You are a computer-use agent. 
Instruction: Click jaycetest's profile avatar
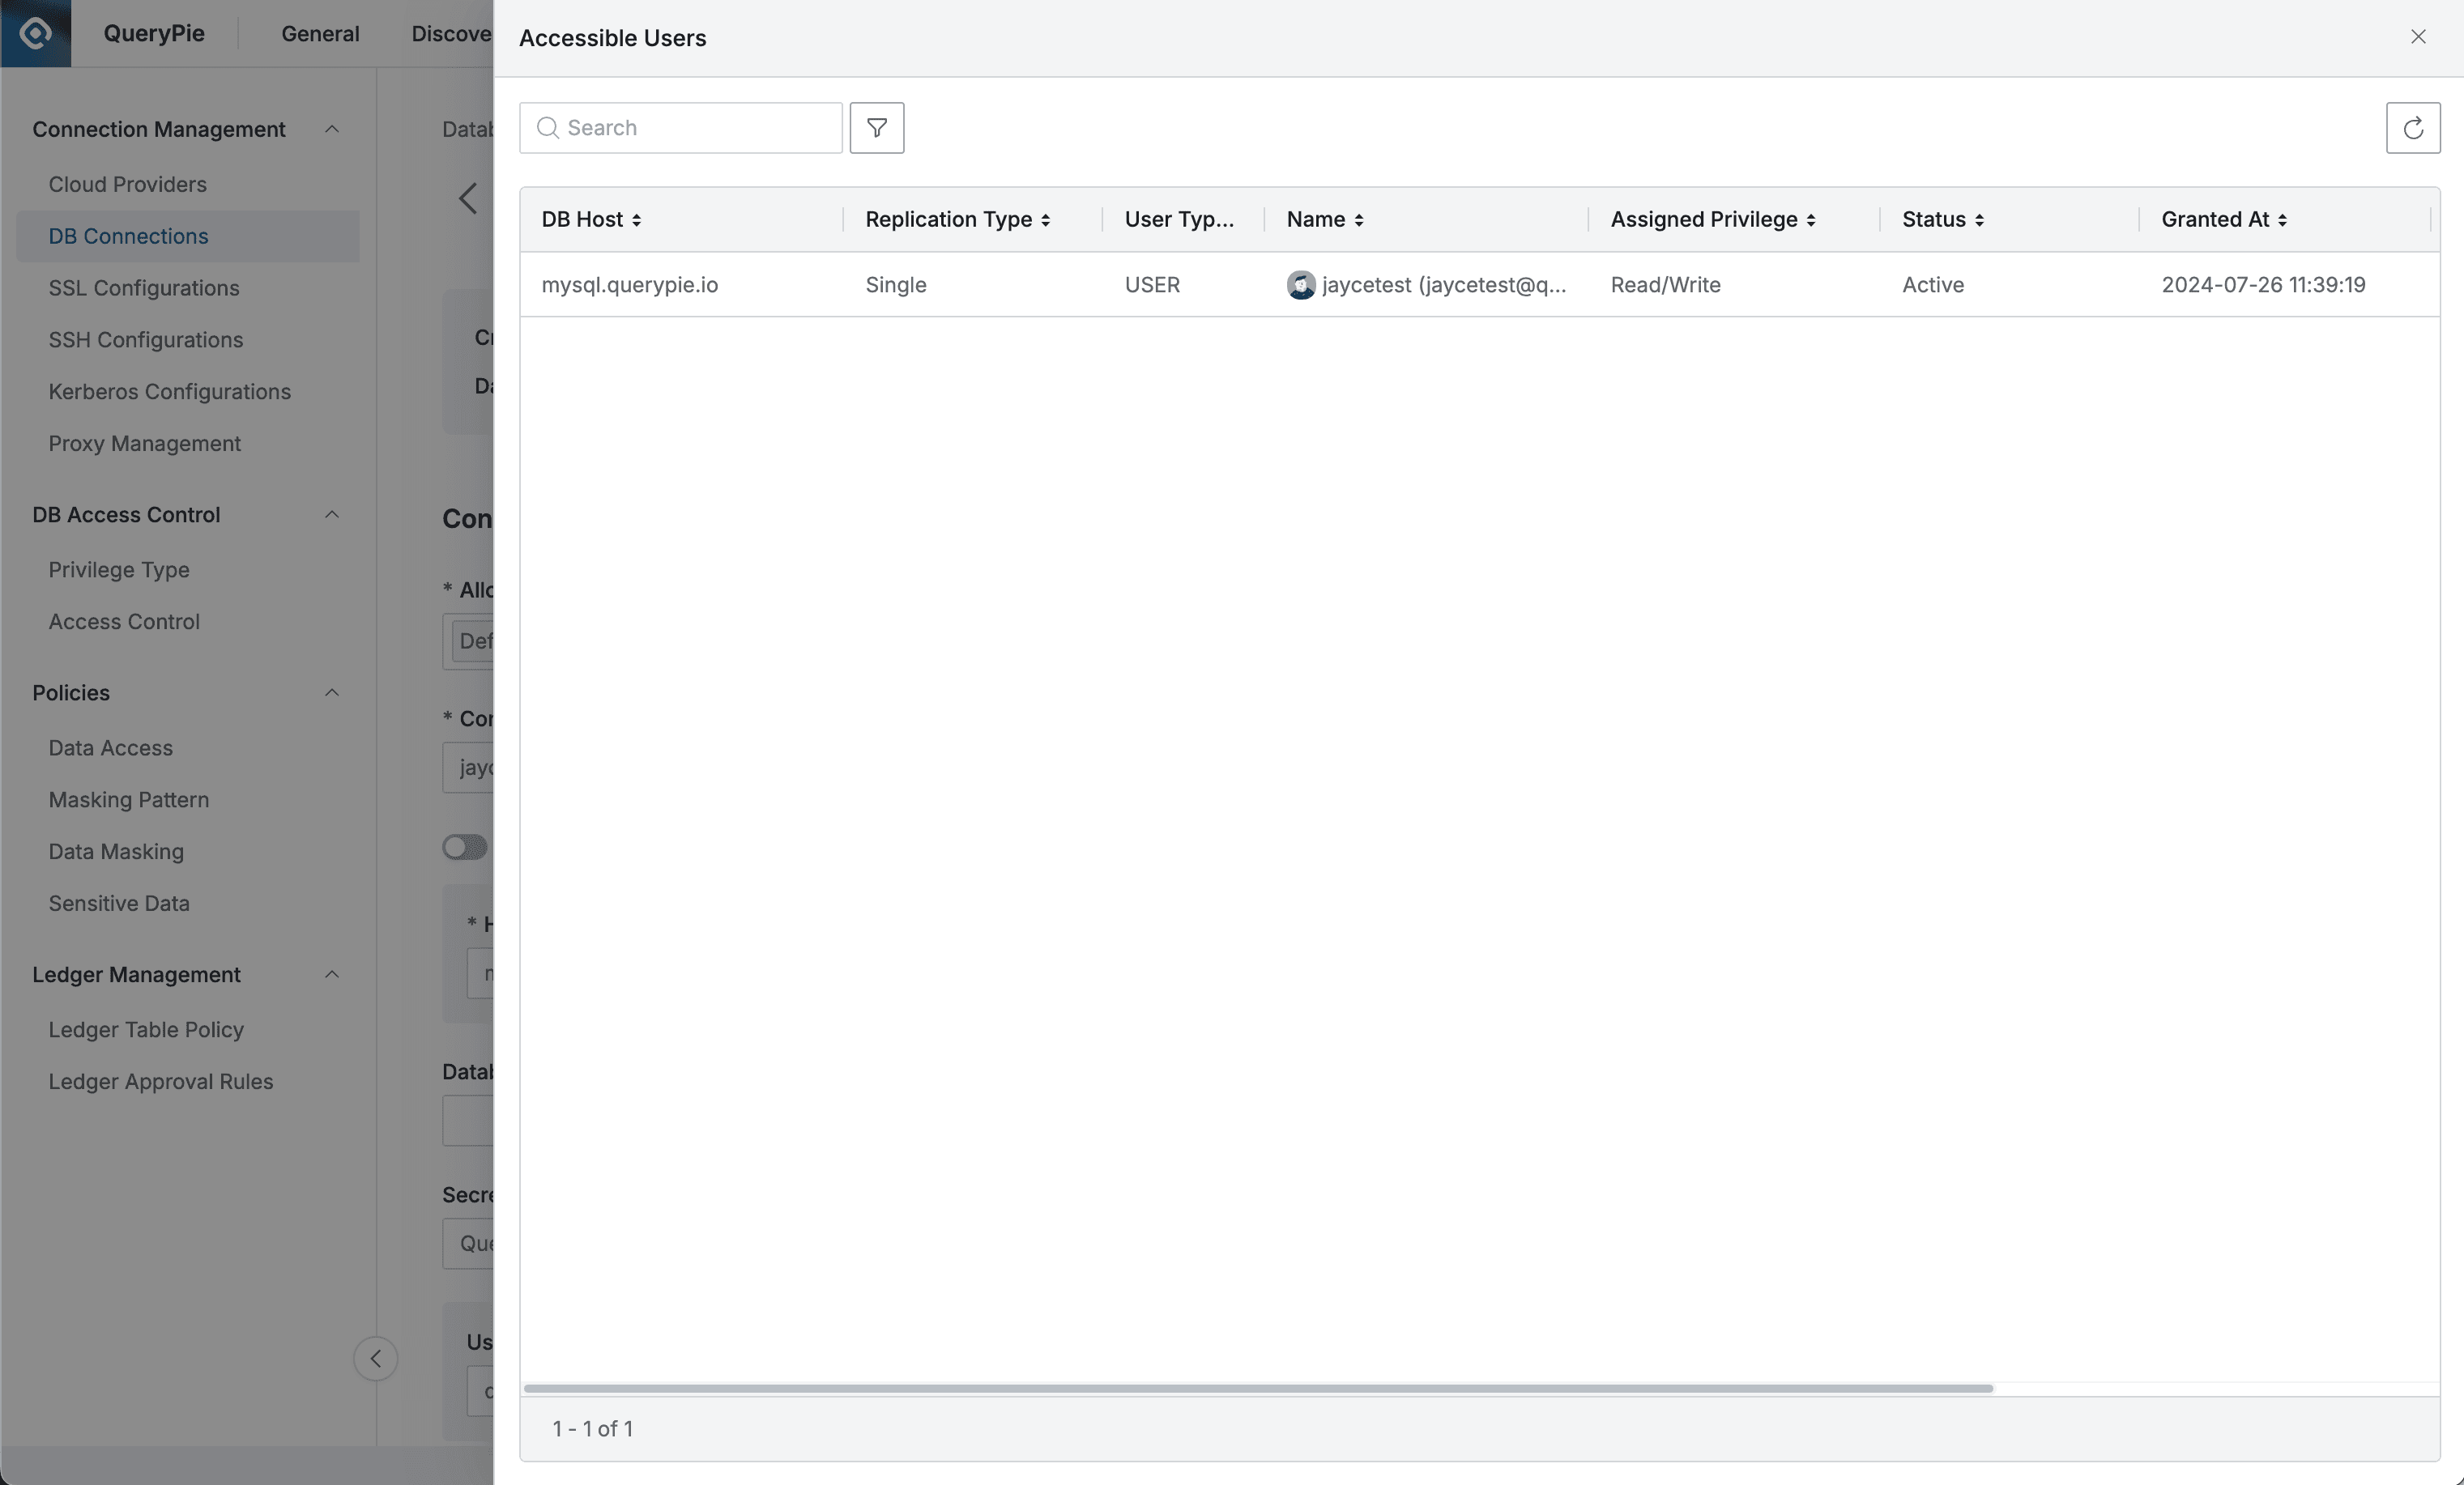click(1300, 285)
